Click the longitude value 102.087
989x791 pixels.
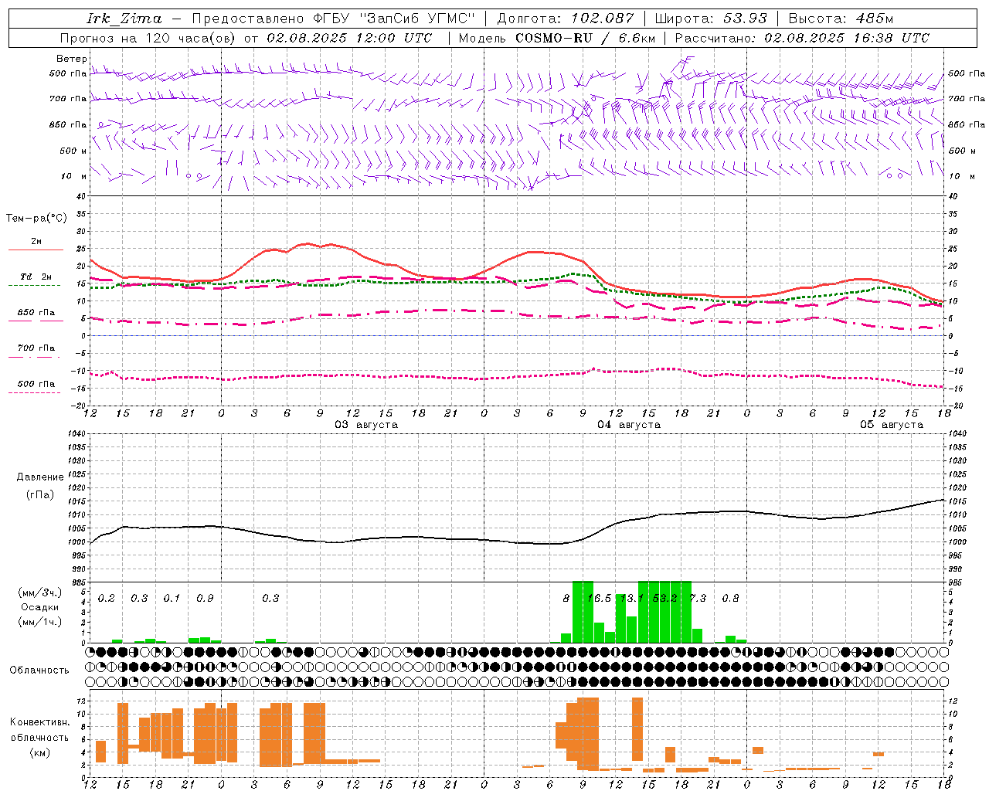[x=603, y=19]
